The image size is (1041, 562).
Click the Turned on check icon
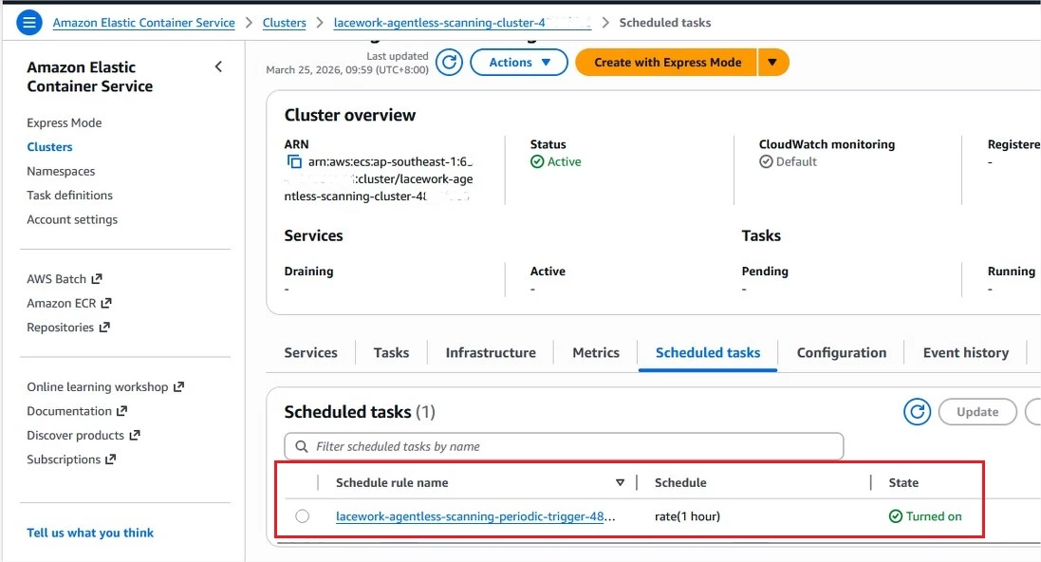coord(896,516)
